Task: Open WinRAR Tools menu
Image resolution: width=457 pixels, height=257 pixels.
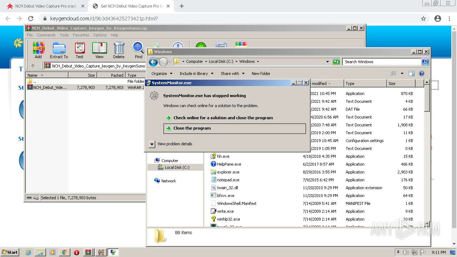Action: coord(64,35)
